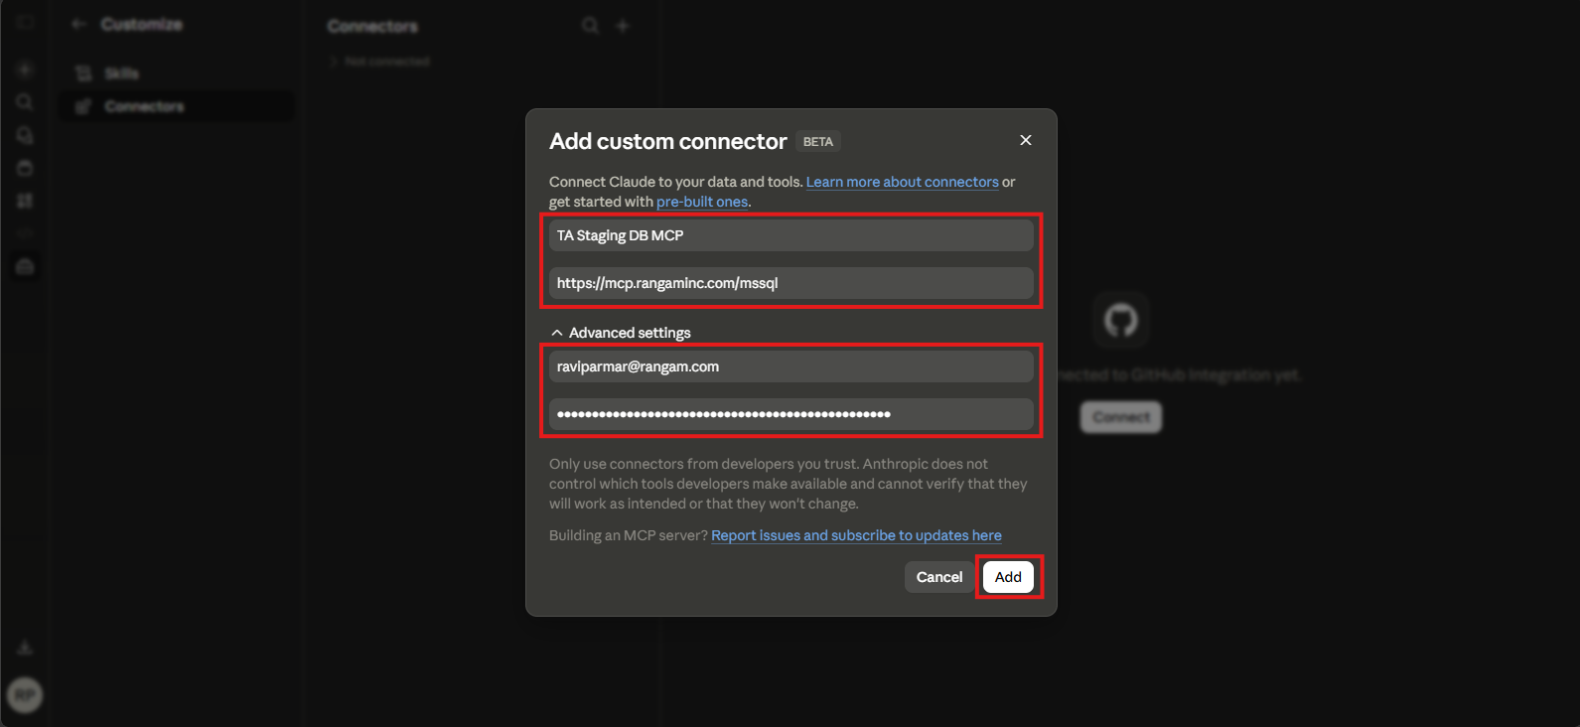The width and height of the screenshot is (1580, 727).
Task: Click the MCP server URL input field
Action: coord(791,283)
